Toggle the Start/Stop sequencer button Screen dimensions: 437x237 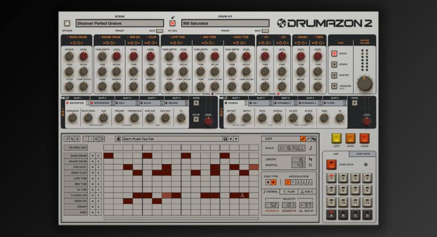tap(333, 165)
